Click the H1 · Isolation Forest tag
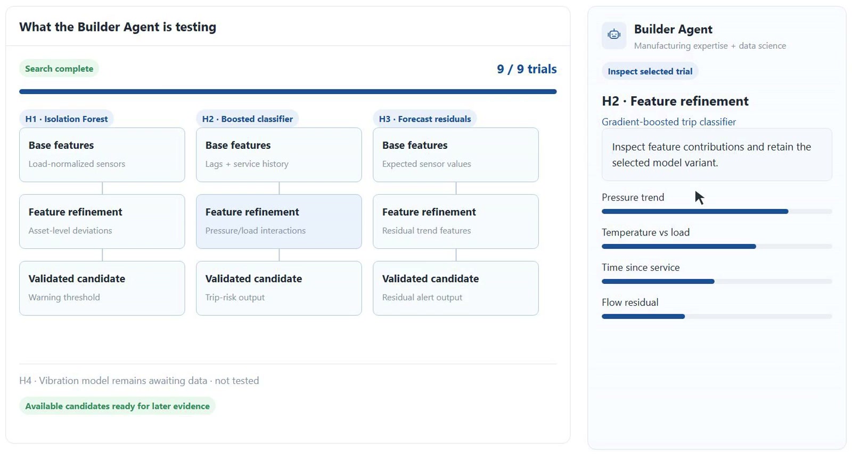852x454 pixels. [x=67, y=119]
